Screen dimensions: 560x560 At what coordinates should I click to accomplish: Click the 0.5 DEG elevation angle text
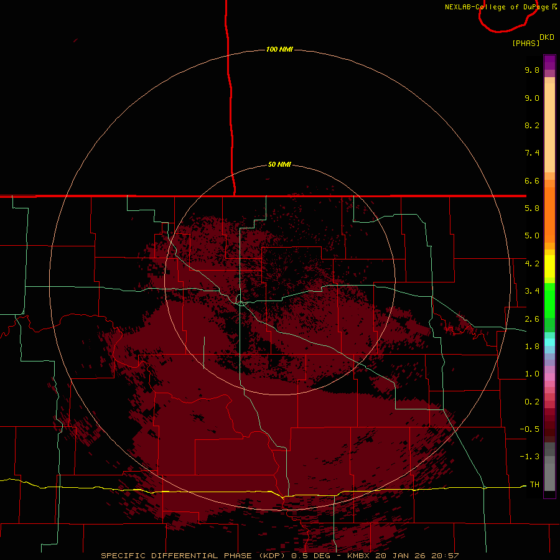(310, 556)
